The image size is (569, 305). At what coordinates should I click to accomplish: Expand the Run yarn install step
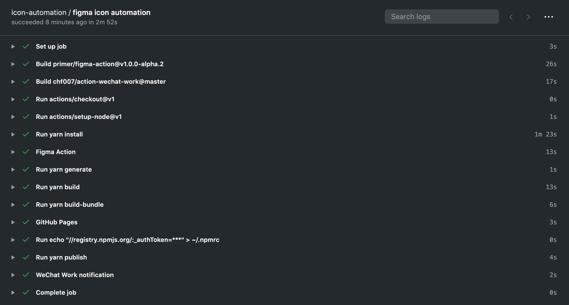pos(13,134)
